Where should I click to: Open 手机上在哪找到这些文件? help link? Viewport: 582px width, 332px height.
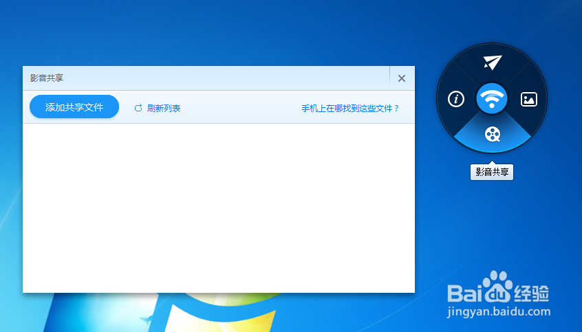pos(350,109)
